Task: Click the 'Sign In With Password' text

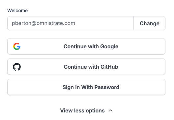Action: point(91,87)
